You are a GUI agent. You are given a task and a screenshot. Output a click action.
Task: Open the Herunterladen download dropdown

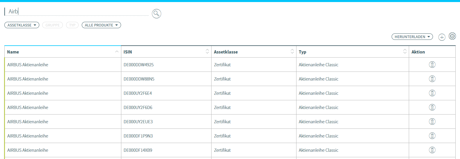tap(412, 37)
